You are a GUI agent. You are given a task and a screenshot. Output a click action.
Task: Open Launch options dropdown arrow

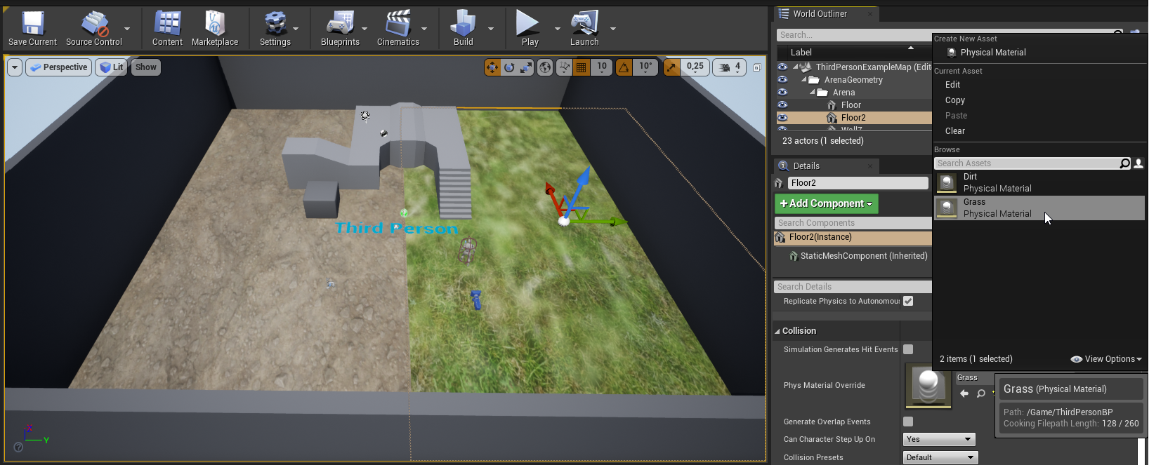[613, 29]
